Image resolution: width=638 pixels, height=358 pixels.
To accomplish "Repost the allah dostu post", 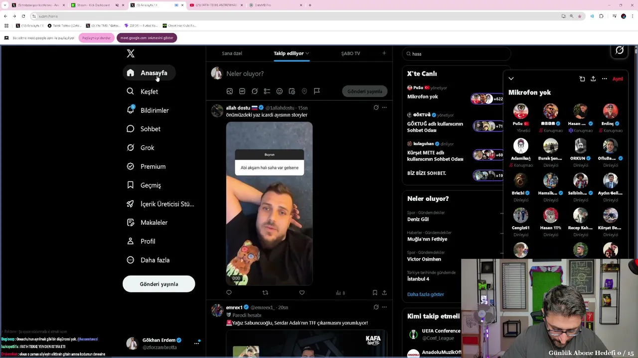I will coord(265,293).
